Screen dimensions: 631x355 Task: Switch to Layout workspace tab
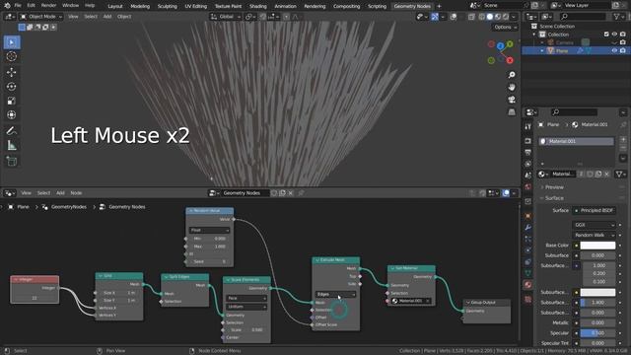click(x=115, y=6)
